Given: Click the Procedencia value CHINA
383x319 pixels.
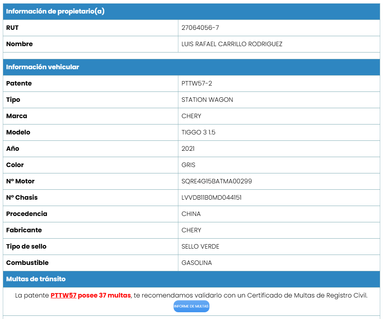Looking at the screenshot, I should [191, 214].
